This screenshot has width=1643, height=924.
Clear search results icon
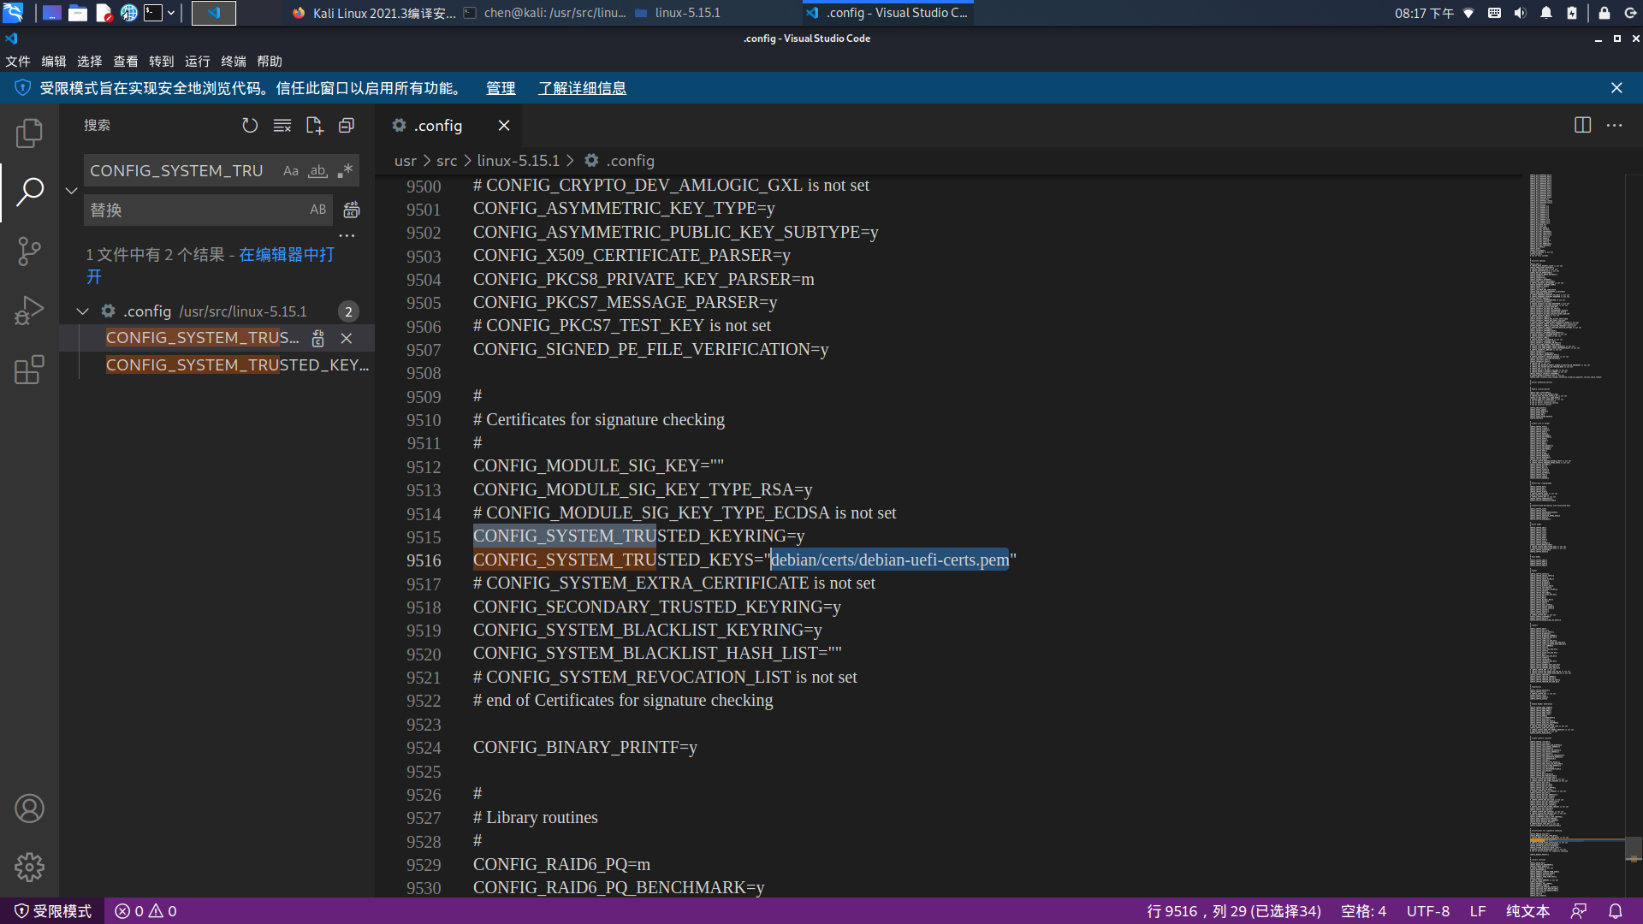click(282, 126)
